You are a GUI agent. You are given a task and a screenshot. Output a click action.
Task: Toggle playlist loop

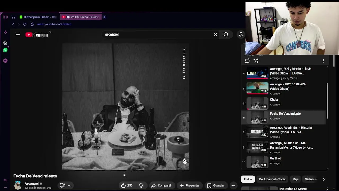[247, 61]
